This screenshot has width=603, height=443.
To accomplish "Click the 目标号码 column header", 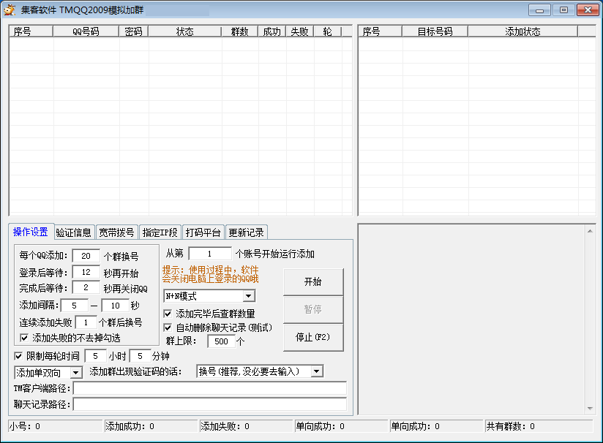I will point(435,31).
